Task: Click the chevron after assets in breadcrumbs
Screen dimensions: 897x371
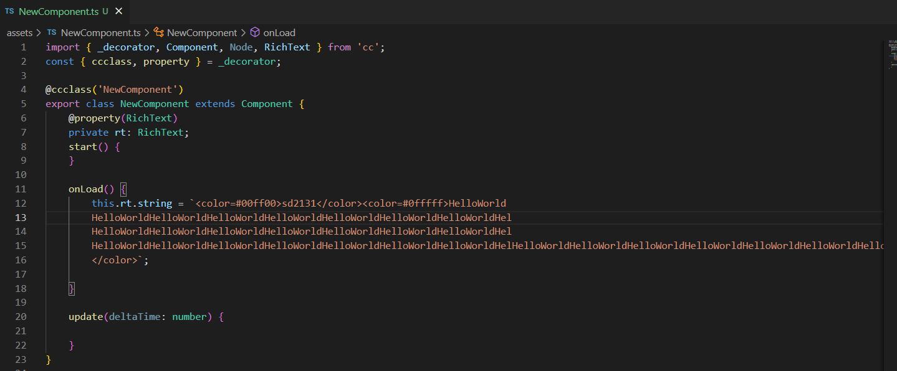Action: [x=39, y=32]
